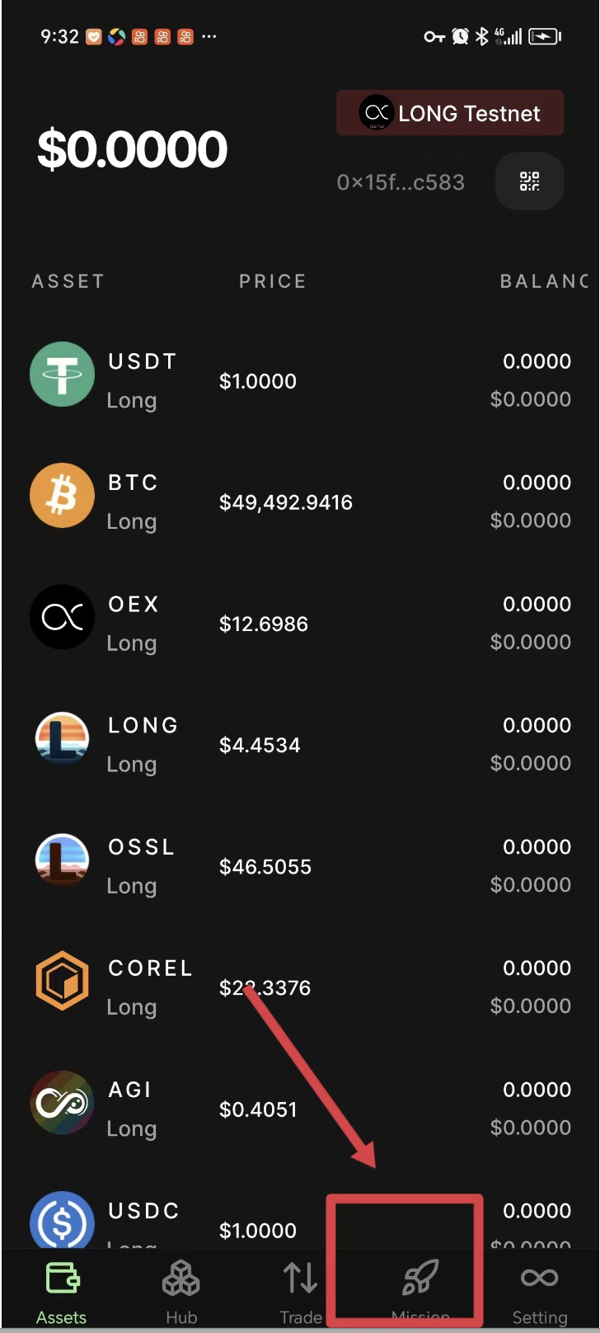Tap the QR code icon button
Image resolution: width=600 pixels, height=1333 pixels.
[x=529, y=181]
